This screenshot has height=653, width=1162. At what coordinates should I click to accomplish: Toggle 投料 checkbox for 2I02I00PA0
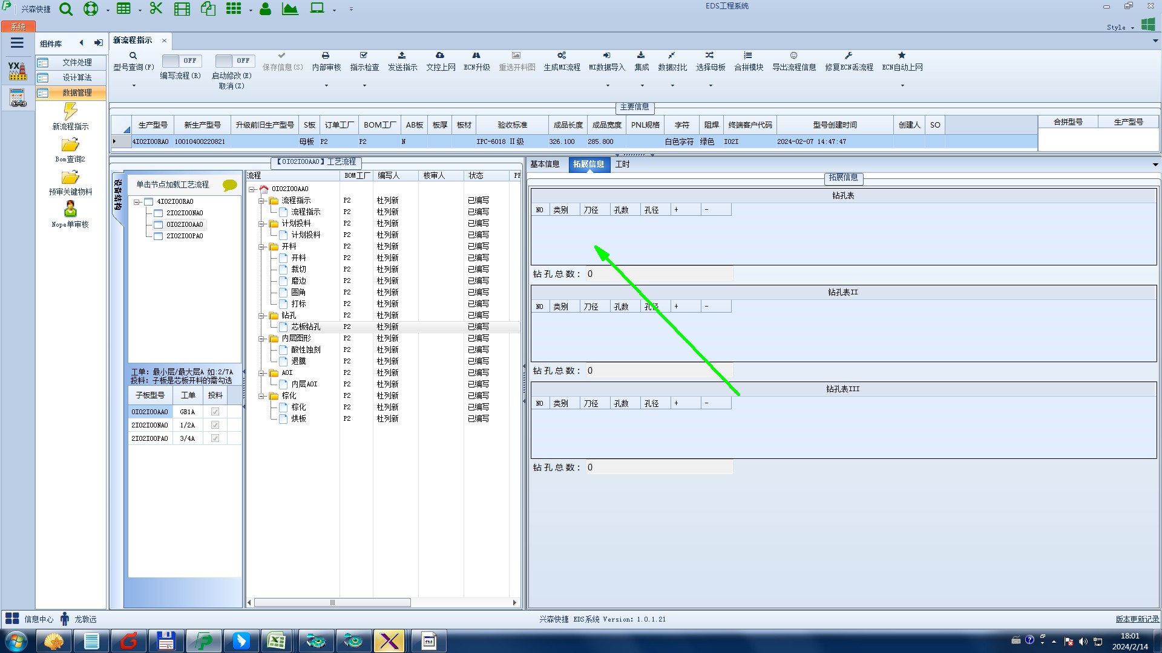point(215,438)
